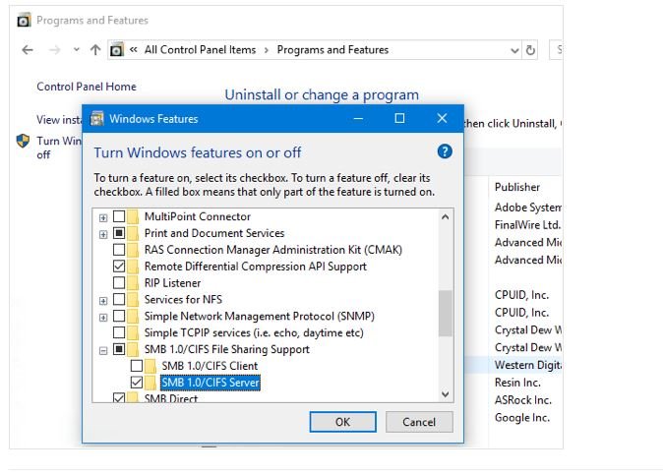Check the Simple TCPIP services checkbox
This screenshot has height=476, width=663.
[119, 332]
